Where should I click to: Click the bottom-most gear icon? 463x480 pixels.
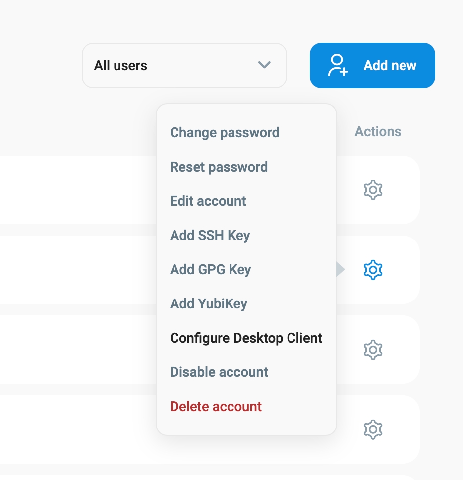point(373,429)
